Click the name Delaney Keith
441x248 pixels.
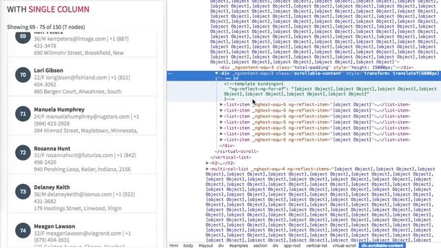click(52, 187)
